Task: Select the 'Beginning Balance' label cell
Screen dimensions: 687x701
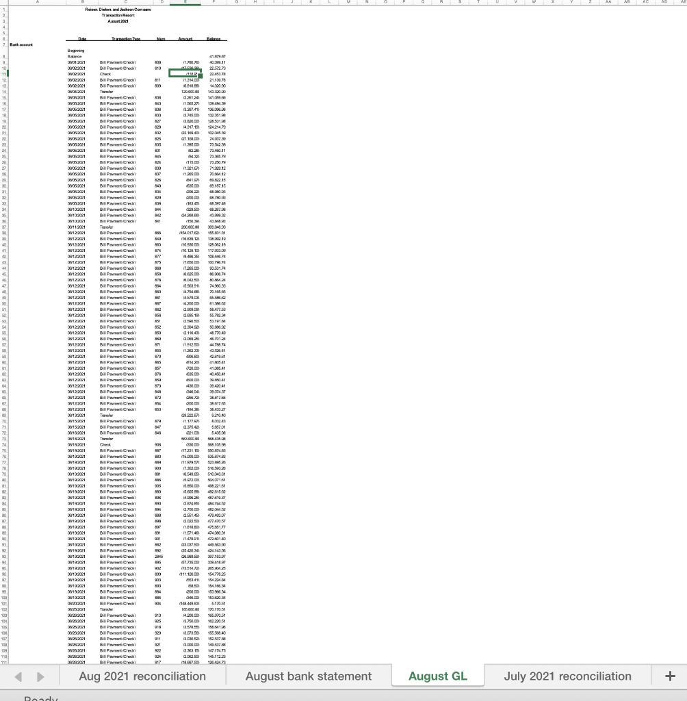Action: click(75, 53)
